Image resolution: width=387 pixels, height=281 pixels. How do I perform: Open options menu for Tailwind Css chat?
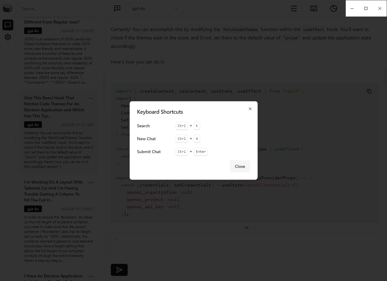[91, 182]
